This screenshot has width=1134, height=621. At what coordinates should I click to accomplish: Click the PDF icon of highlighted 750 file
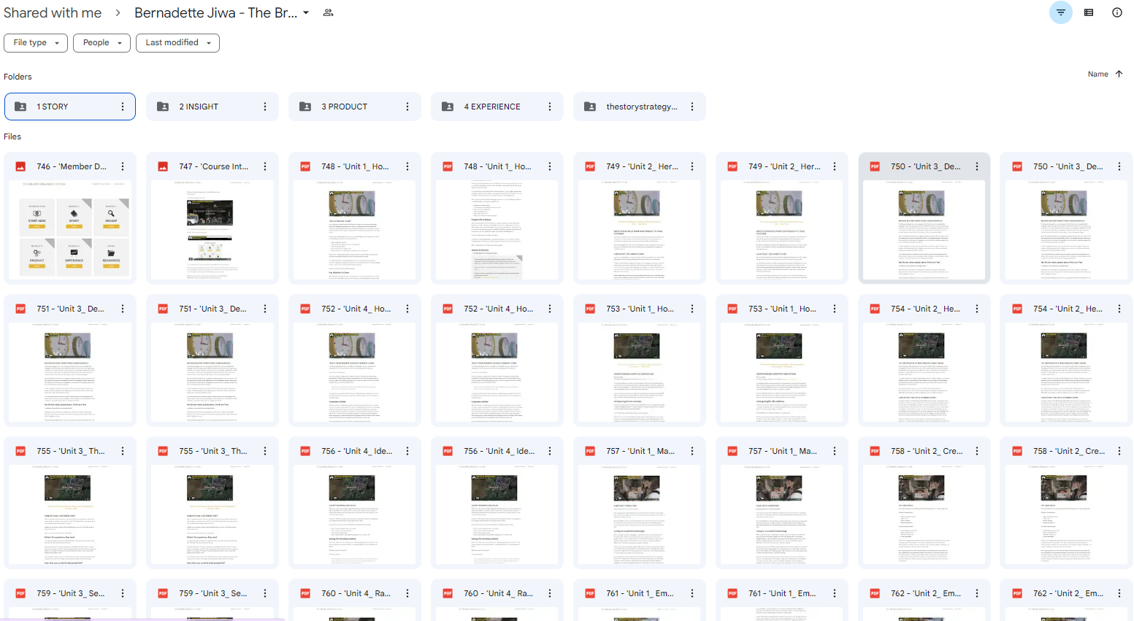tap(875, 166)
